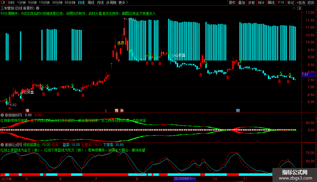Click the panel layout icon at top-left
Screen dimensions: 317x182
(3, 3)
